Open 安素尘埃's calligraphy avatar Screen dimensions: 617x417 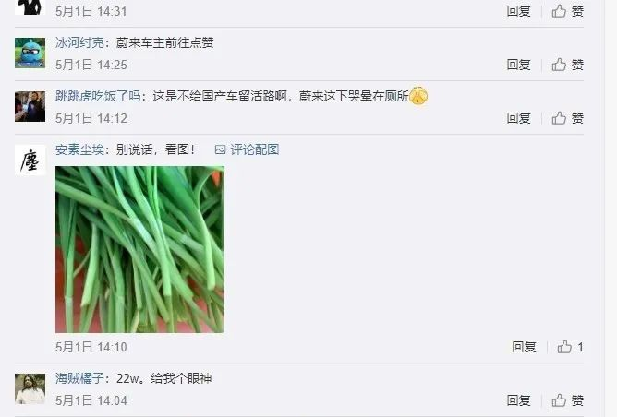pyautogui.click(x=30, y=160)
